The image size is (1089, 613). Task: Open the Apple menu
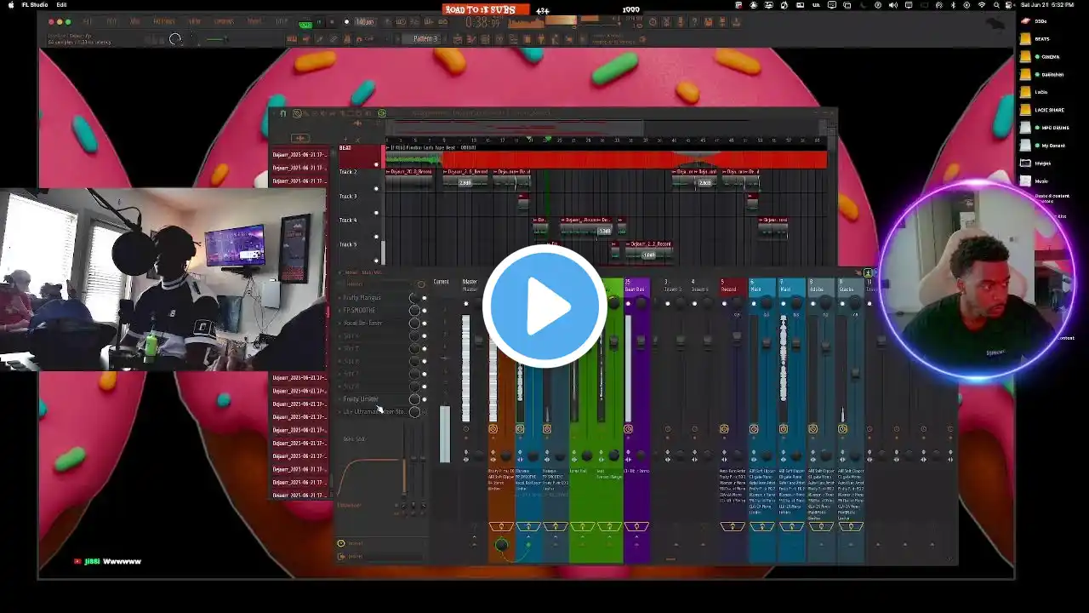click(10, 5)
